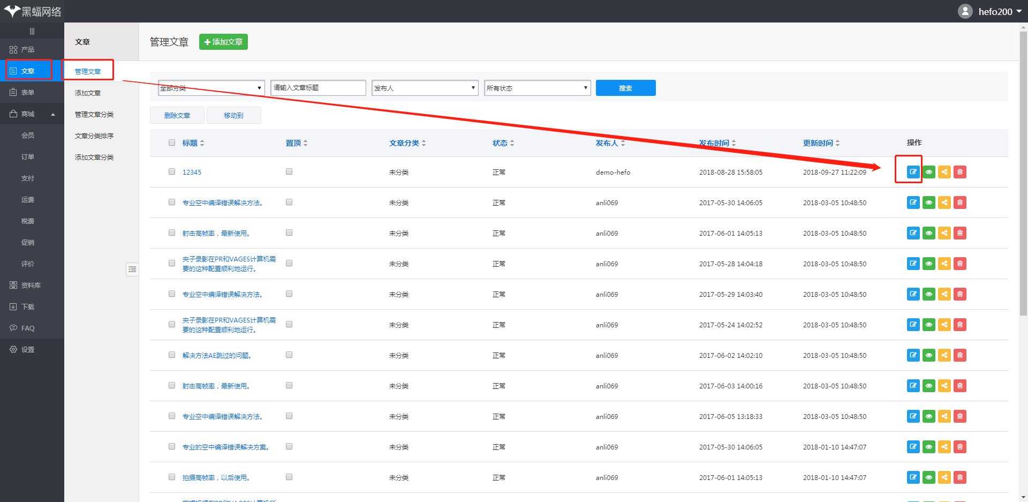Open the 全部分类 category dropdown

coord(211,88)
